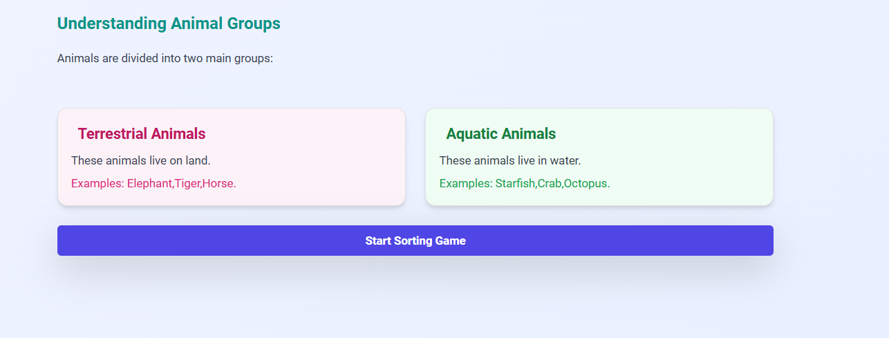This screenshot has width=889, height=338.
Task: Click 'These animals live in water' text
Action: [509, 160]
